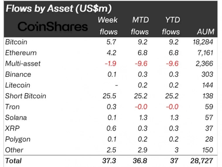222x167 pixels.
Task: Click the Polygon row label
Action: pos(18,139)
